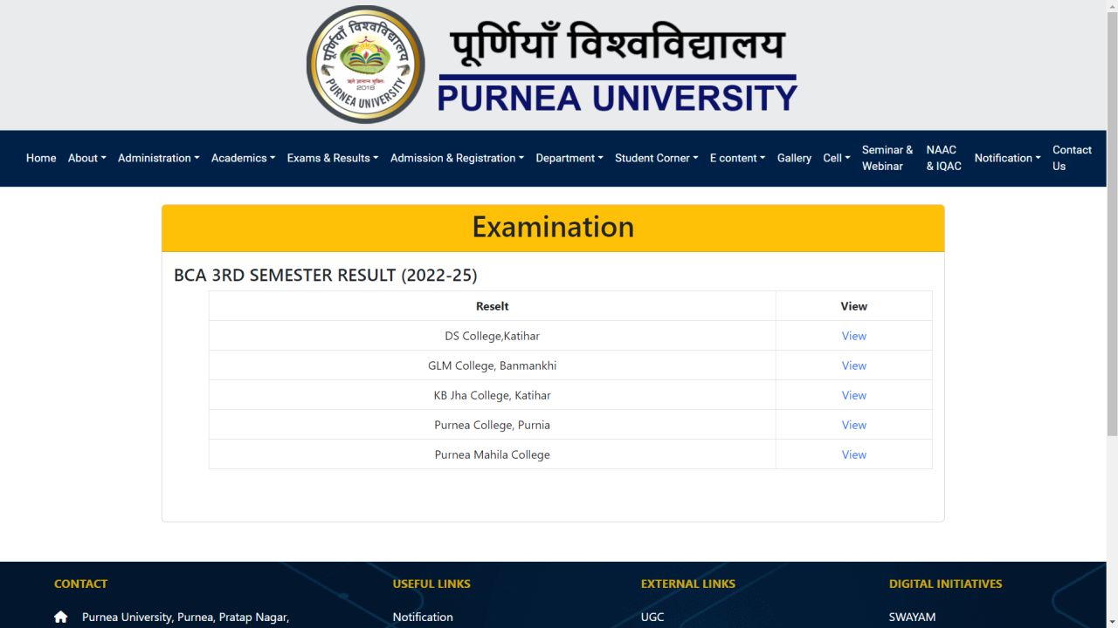Image resolution: width=1118 pixels, height=628 pixels.
Task: Click the View column header
Action: tap(853, 306)
